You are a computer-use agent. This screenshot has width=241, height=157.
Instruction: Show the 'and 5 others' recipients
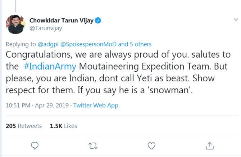[135, 44]
